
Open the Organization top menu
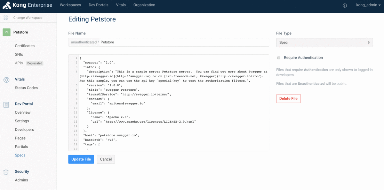coord(144,5)
